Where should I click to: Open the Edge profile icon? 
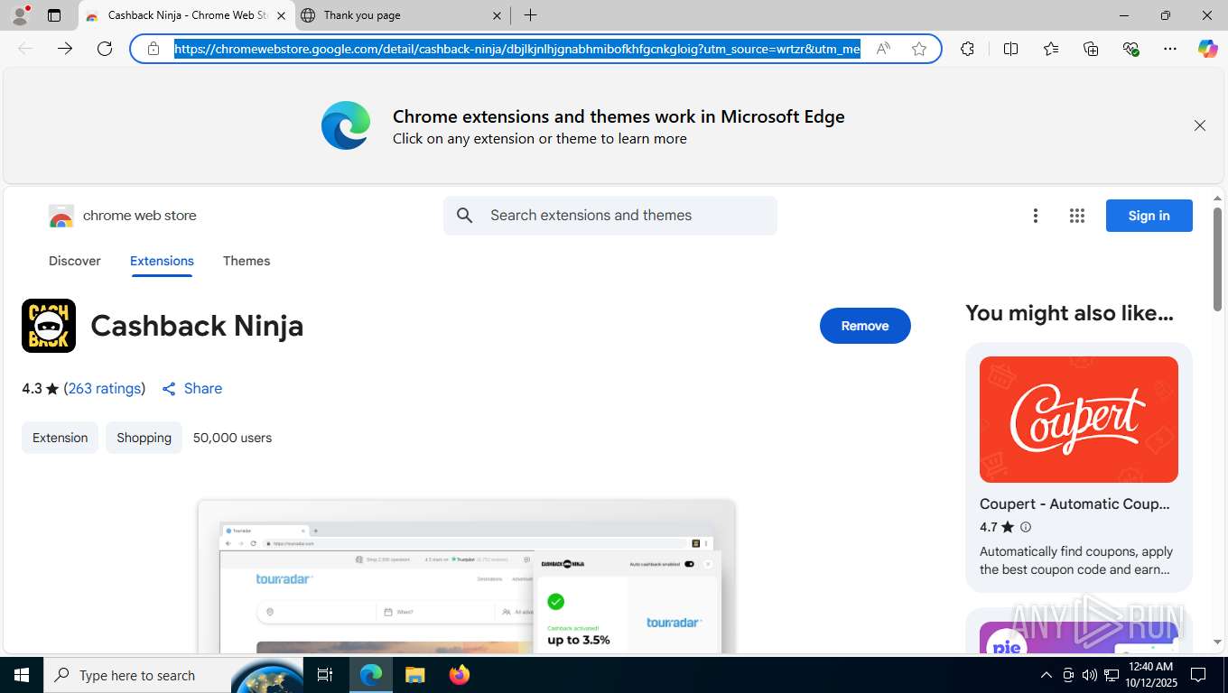click(19, 15)
